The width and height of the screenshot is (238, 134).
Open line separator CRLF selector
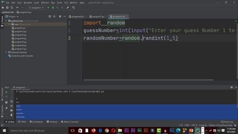[x=187, y=125]
